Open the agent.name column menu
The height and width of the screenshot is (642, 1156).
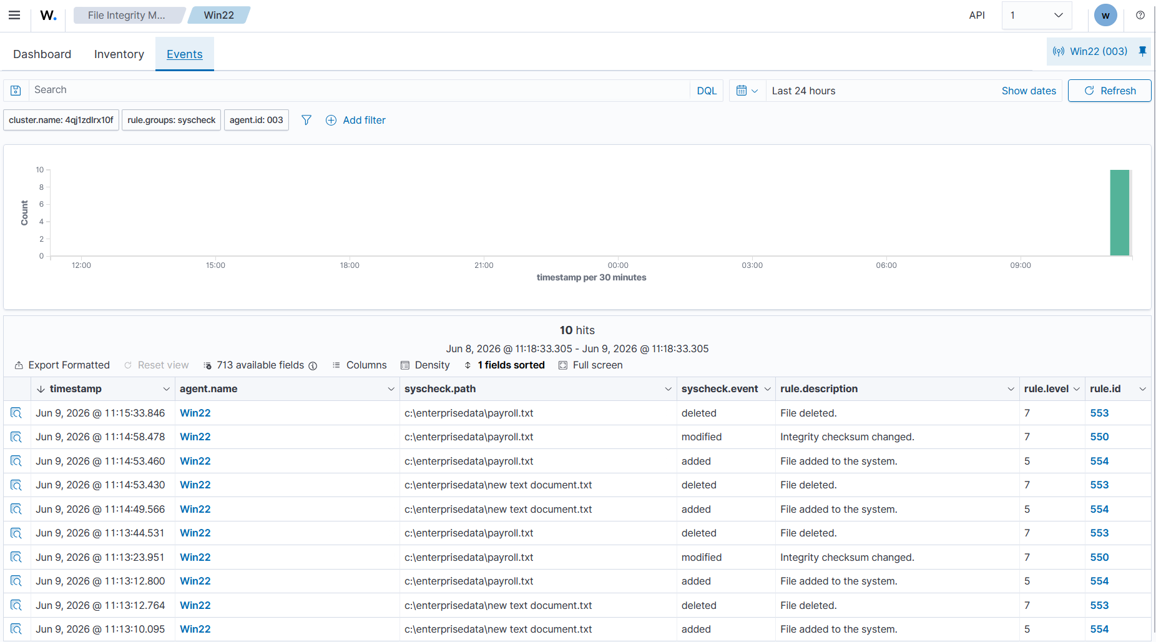coord(391,389)
